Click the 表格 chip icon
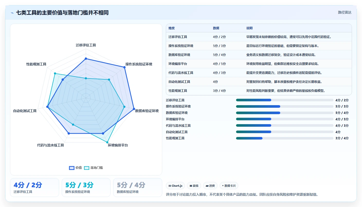 coord(191,186)
